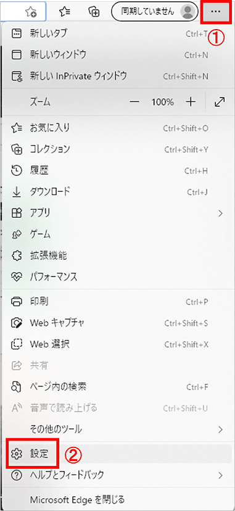The width and height of the screenshot is (235, 511).
Task: Enter full screen with the diagonal arrows icon
Action: click(220, 102)
